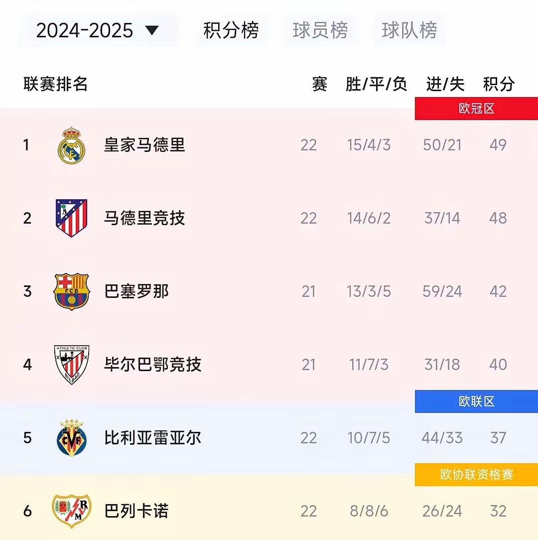The width and height of the screenshot is (538, 540).
Task: Click the 欧协联资格赛 qualification banner
Action: pos(476,475)
